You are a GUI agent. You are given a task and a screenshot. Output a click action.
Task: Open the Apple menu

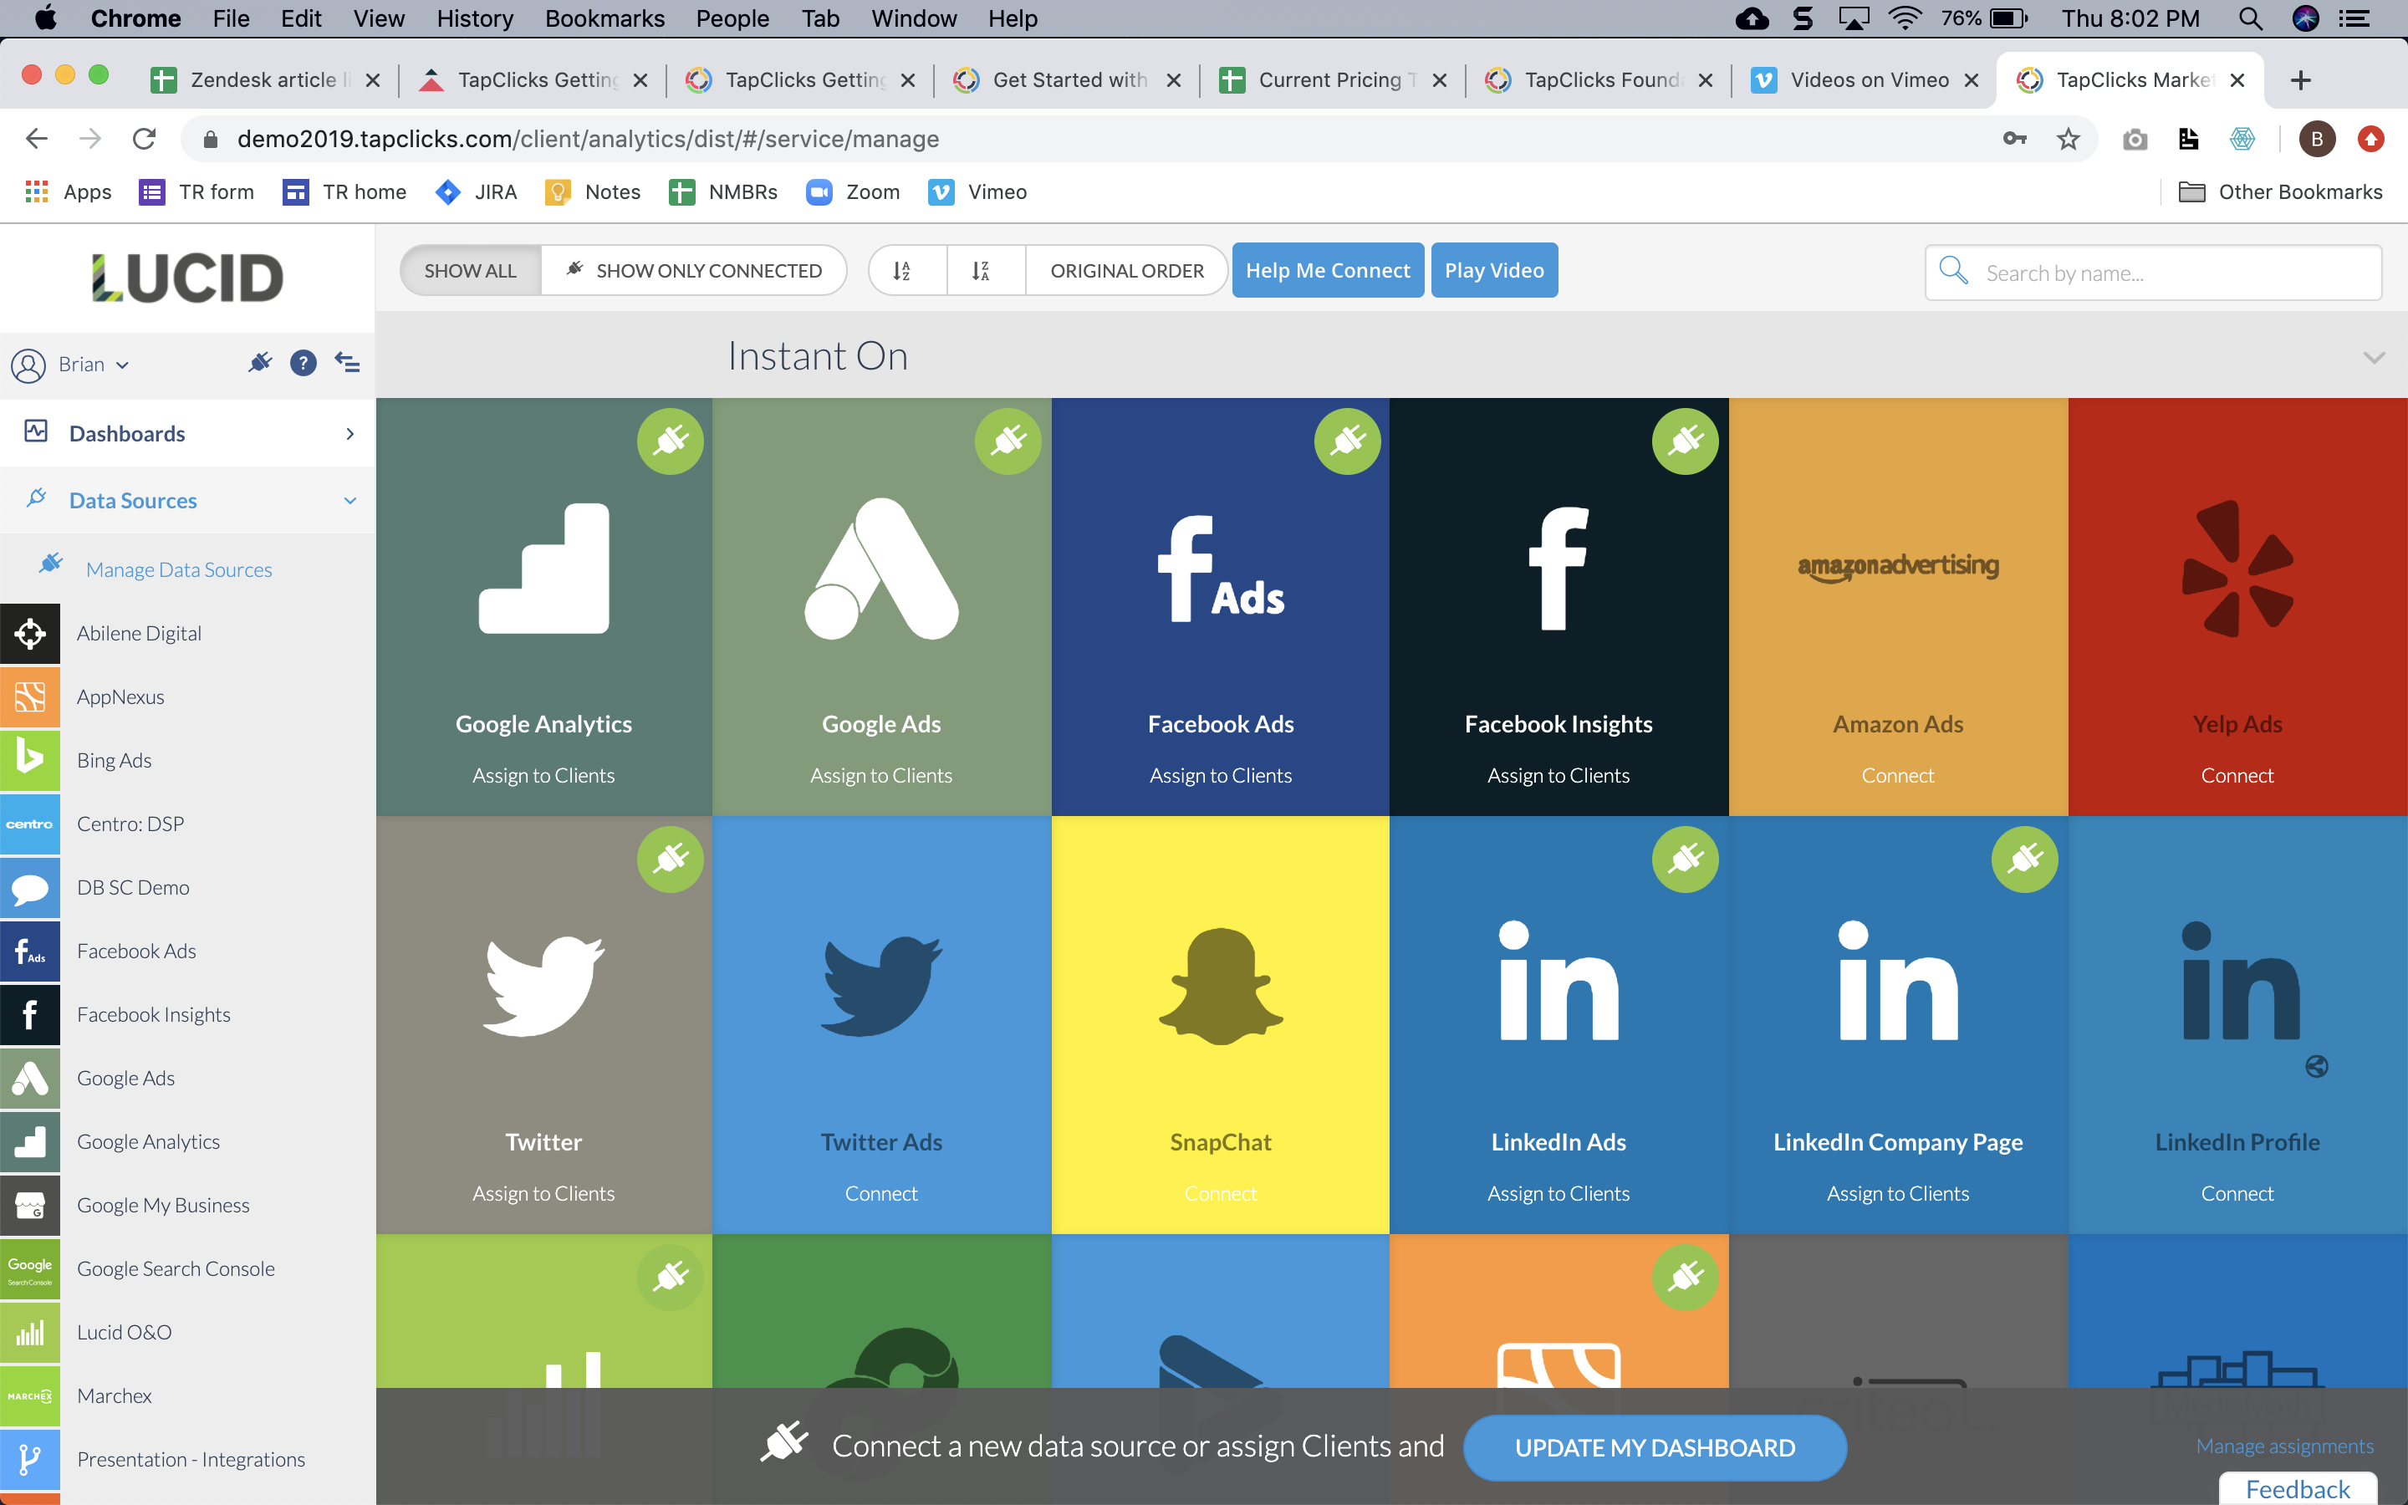(45, 18)
